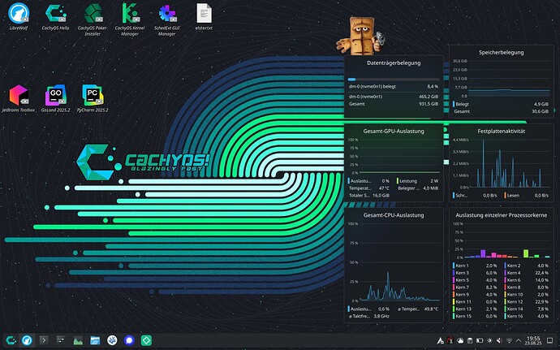Click Festplattenaktivität widget title
The width and height of the screenshot is (560, 350).
click(x=501, y=132)
